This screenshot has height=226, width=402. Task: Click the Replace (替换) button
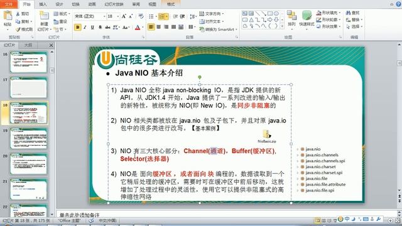354,19
